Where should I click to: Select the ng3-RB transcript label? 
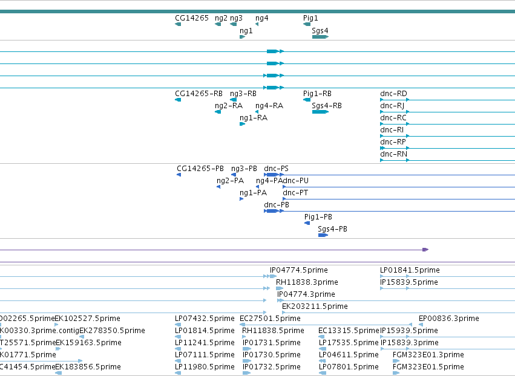[x=243, y=94]
